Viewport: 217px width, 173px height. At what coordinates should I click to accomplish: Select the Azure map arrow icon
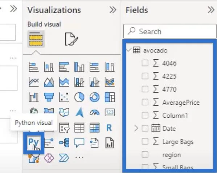click(x=80, y=112)
